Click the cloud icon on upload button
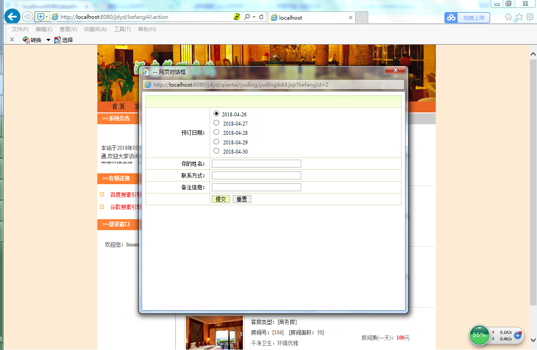This screenshot has height=350, width=537. pyautogui.click(x=452, y=17)
